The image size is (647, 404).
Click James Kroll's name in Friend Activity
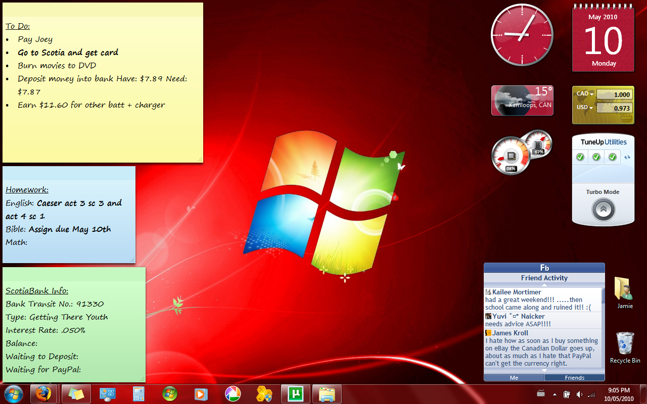[511, 333]
